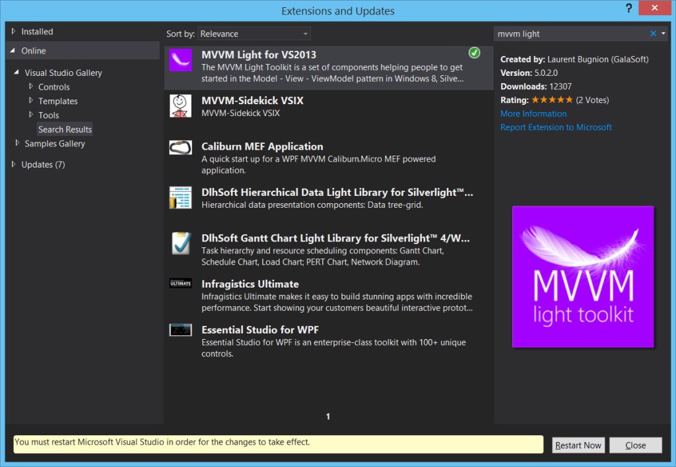Image resolution: width=676 pixels, height=467 pixels.
Task: Select the DlhSoft Hierarchical Data Light Library icon
Action: click(180, 196)
